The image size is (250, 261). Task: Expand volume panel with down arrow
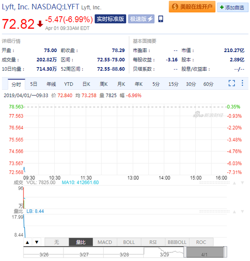(x=242, y=183)
